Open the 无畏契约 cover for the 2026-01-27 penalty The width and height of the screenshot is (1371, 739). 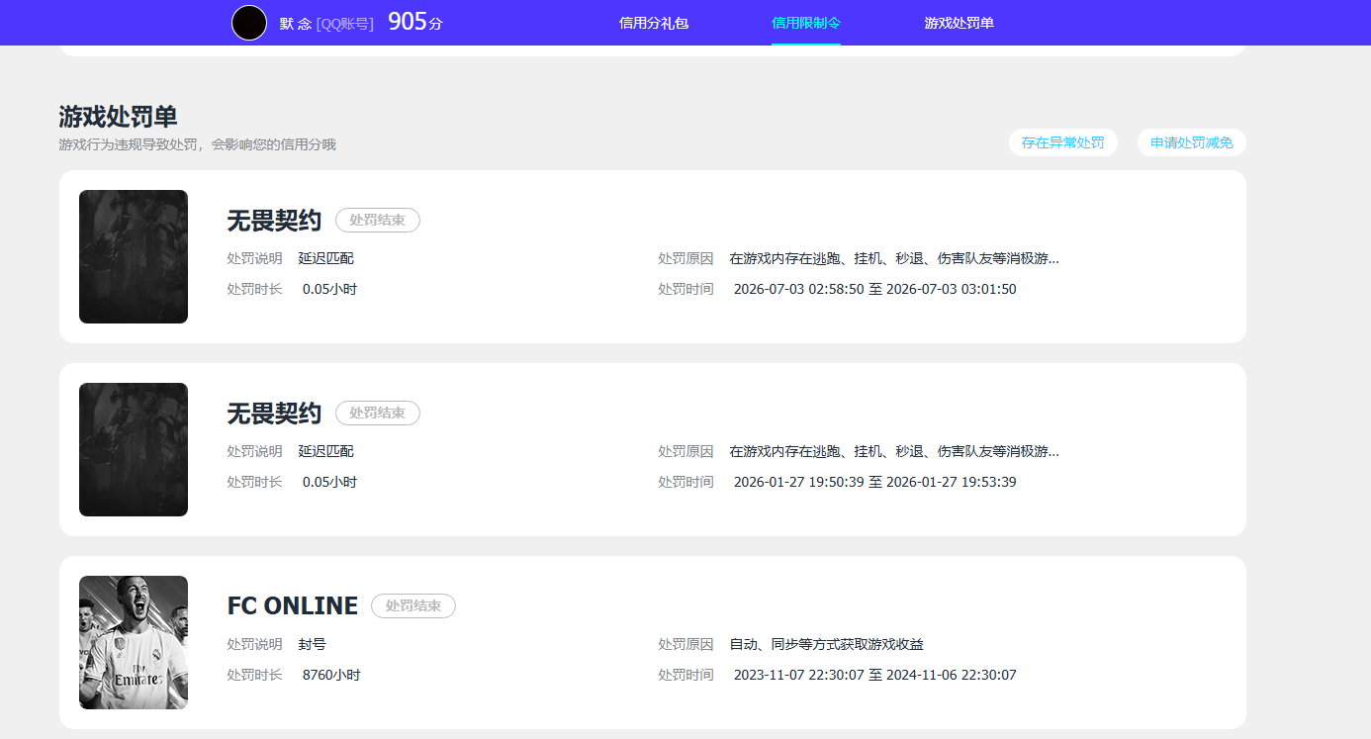[x=134, y=449]
